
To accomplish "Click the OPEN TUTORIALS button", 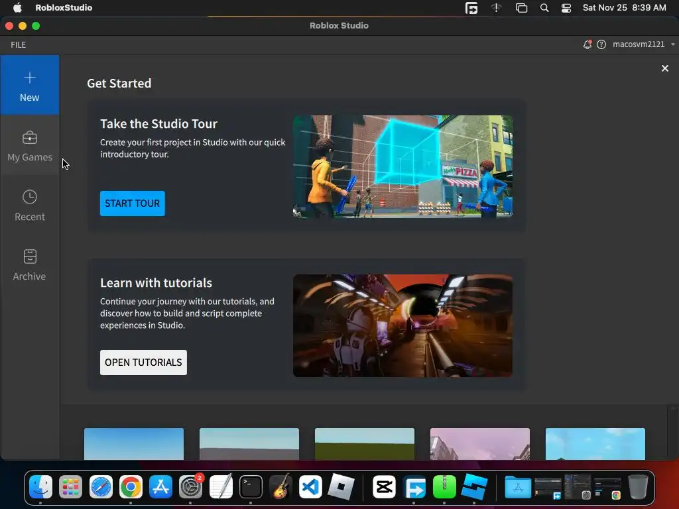I will tap(143, 363).
